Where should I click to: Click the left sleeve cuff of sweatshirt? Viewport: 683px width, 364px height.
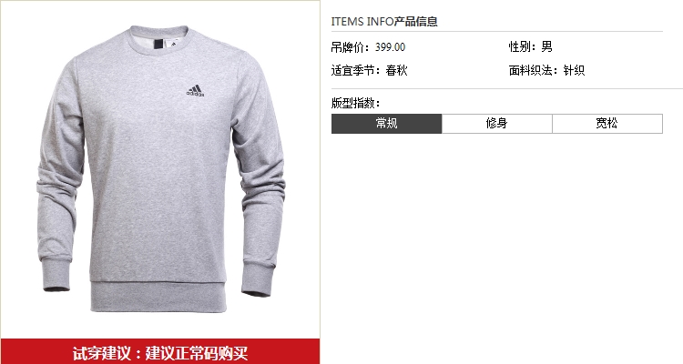(56, 275)
